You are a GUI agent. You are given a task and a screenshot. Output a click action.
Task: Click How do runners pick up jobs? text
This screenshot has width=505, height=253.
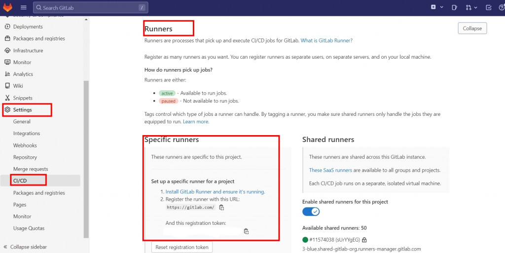[x=179, y=70]
